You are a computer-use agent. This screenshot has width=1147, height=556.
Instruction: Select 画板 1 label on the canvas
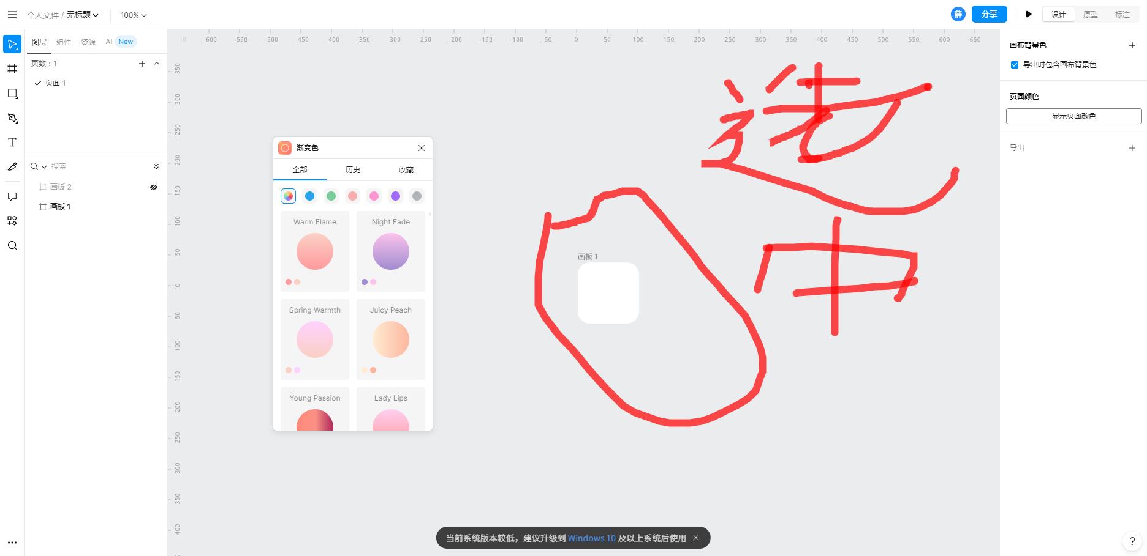(588, 257)
